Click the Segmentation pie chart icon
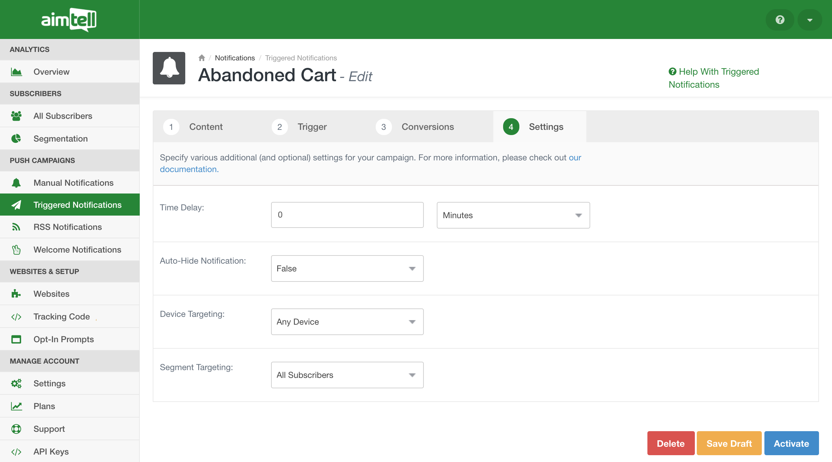The image size is (832, 462). click(16, 139)
